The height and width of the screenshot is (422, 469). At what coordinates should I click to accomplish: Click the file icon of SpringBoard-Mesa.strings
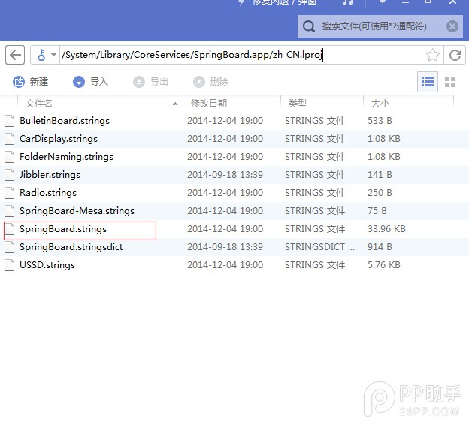(x=9, y=211)
